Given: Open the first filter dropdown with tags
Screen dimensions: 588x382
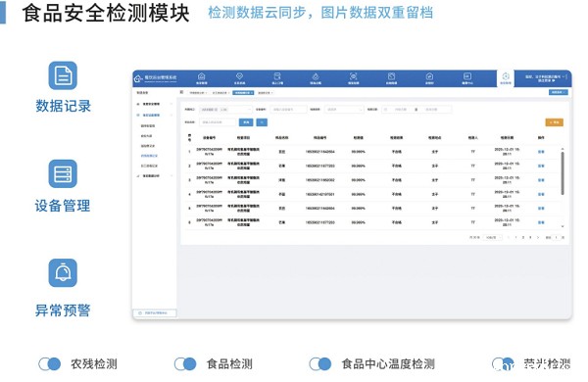Looking at the screenshot, I should (x=225, y=110).
